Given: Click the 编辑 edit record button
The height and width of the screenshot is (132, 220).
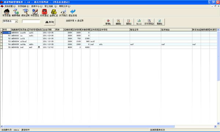Looking at the screenshot, I should coord(118,22).
